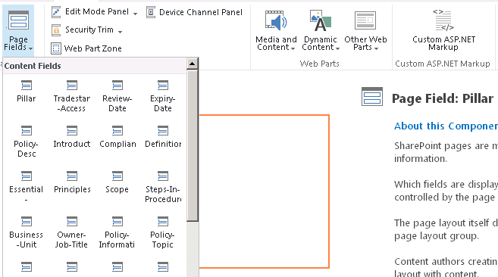Insert the Scope content field

(x=117, y=182)
